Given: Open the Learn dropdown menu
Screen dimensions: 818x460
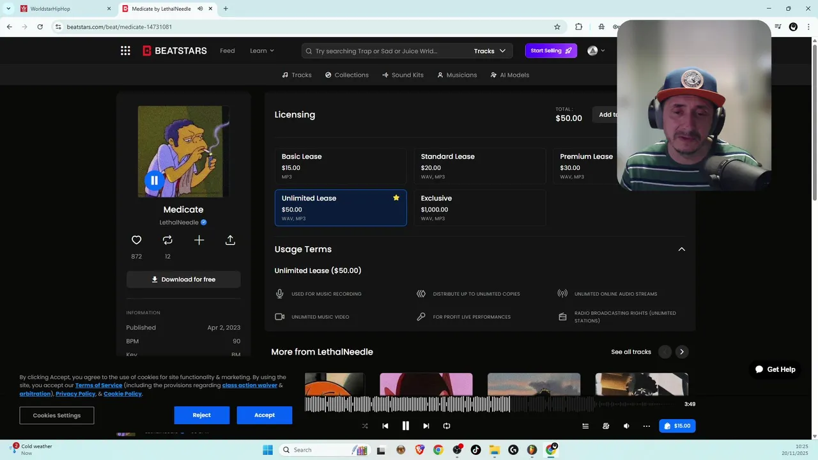Looking at the screenshot, I should click(x=262, y=50).
